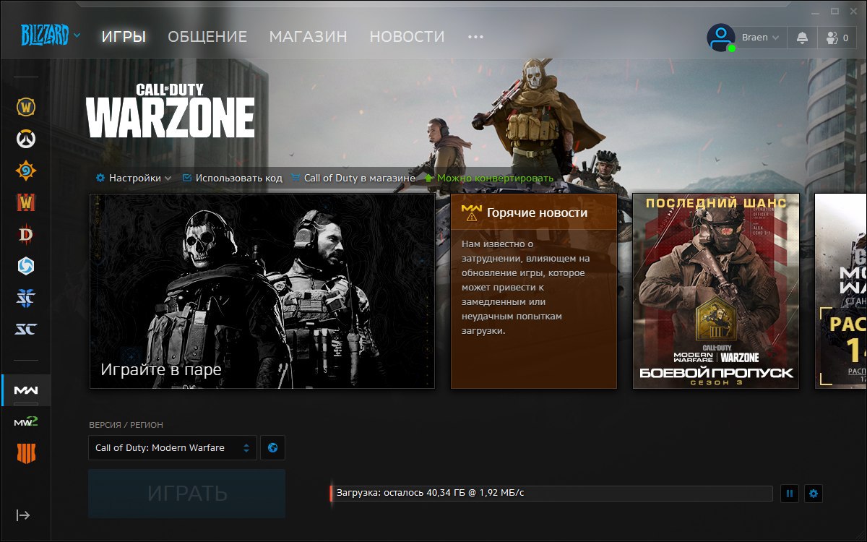Select Heroes of the Storm icon
The height and width of the screenshot is (542, 867).
[x=26, y=266]
